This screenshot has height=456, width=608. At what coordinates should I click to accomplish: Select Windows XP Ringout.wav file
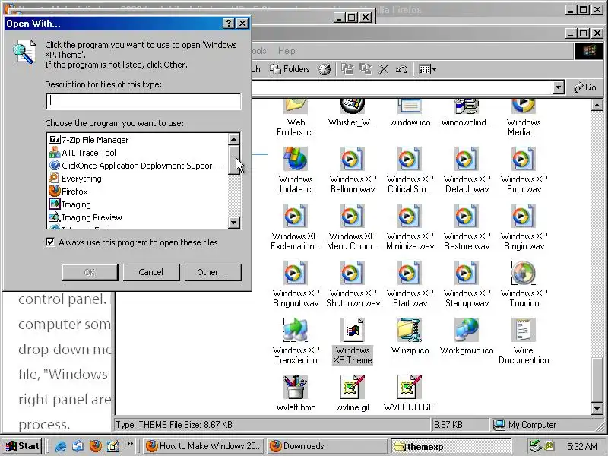[x=296, y=284]
